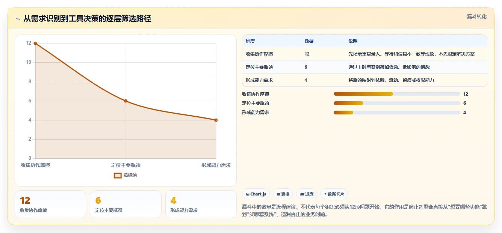
Task: Open the 形成能力需求 data card showing 4
Action: pos(201,204)
